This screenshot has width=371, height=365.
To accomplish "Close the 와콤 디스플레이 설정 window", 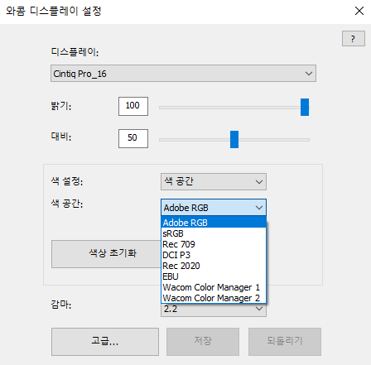I will [x=359, y=11].
